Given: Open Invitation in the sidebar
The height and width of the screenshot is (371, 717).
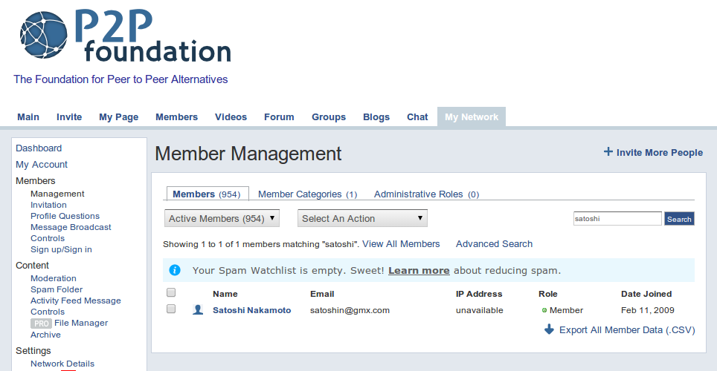Looking at the screenshot, I should (x=48, y=205).
